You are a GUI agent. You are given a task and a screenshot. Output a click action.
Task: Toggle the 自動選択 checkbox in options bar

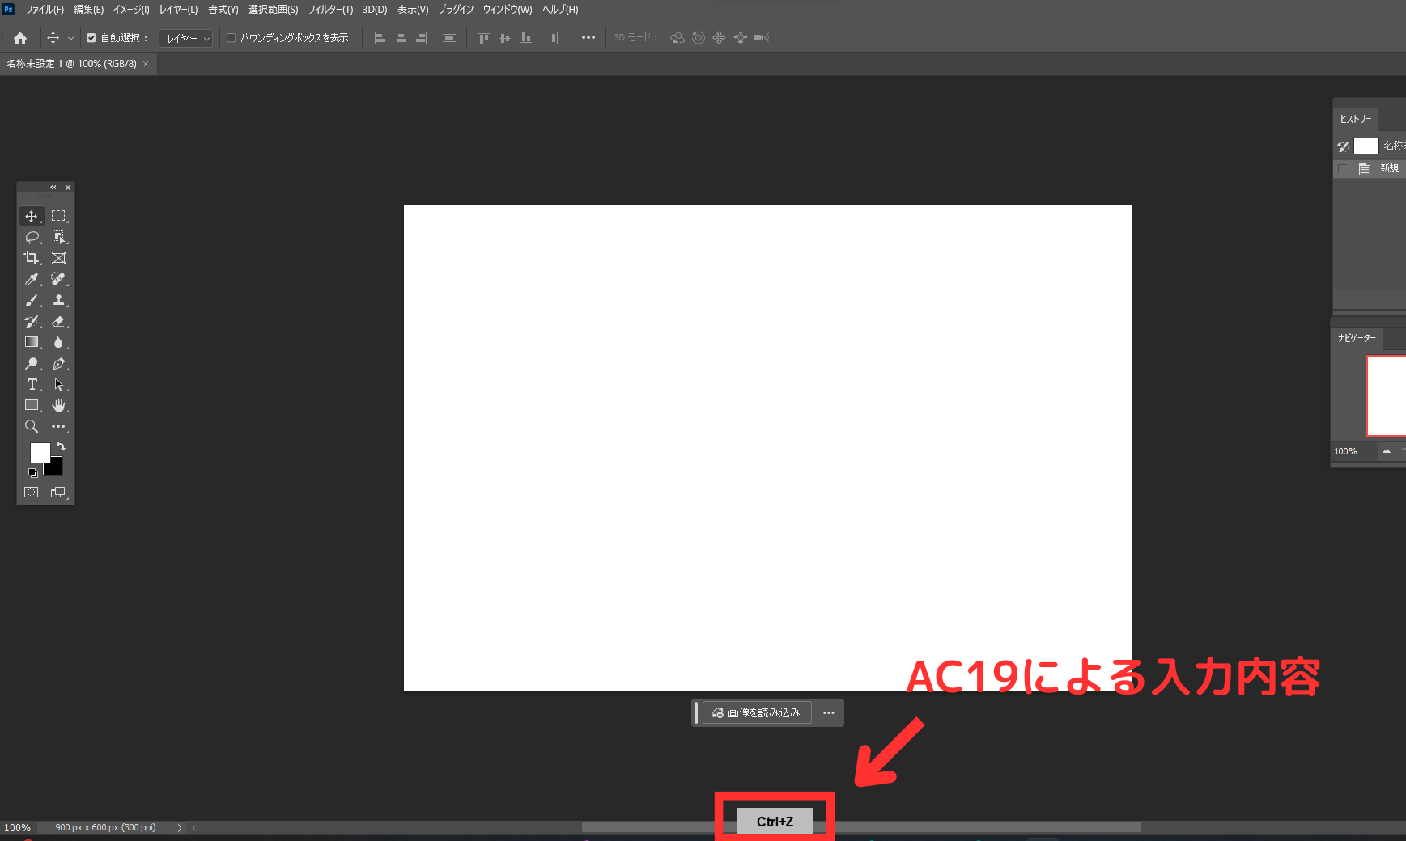91,37
